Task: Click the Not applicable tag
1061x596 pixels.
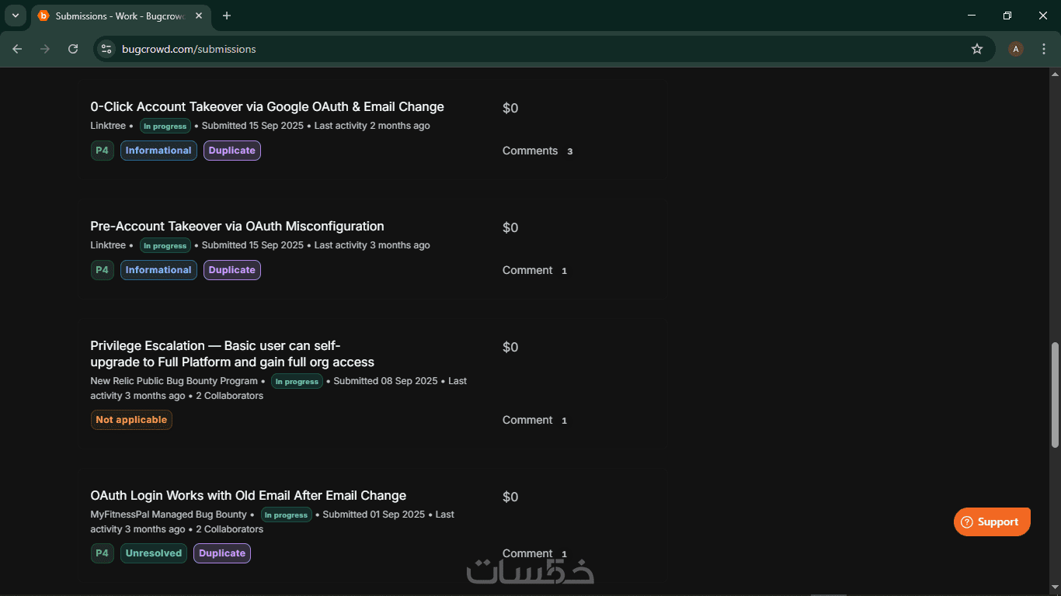Action: (x=131, y=420)
